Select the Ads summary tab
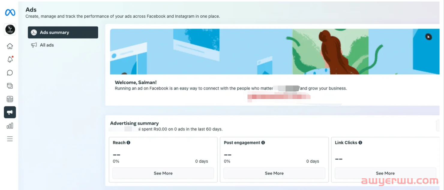 click(x=63, y=32)
